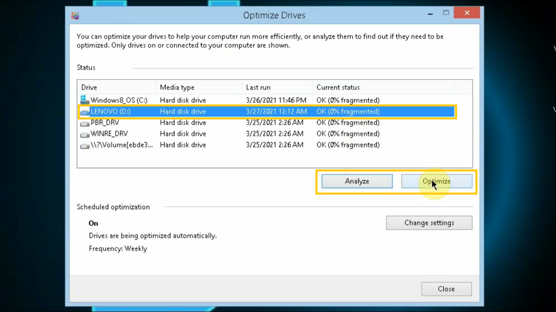Minimize the Optimize Drives window
The width and height of the screenshot is (556, 312).
(x=430, y=13)
